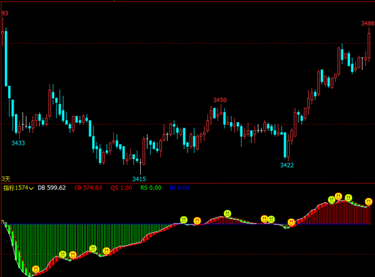Click the sad face at the 3450 indicator peak

(x=227, y=213)
